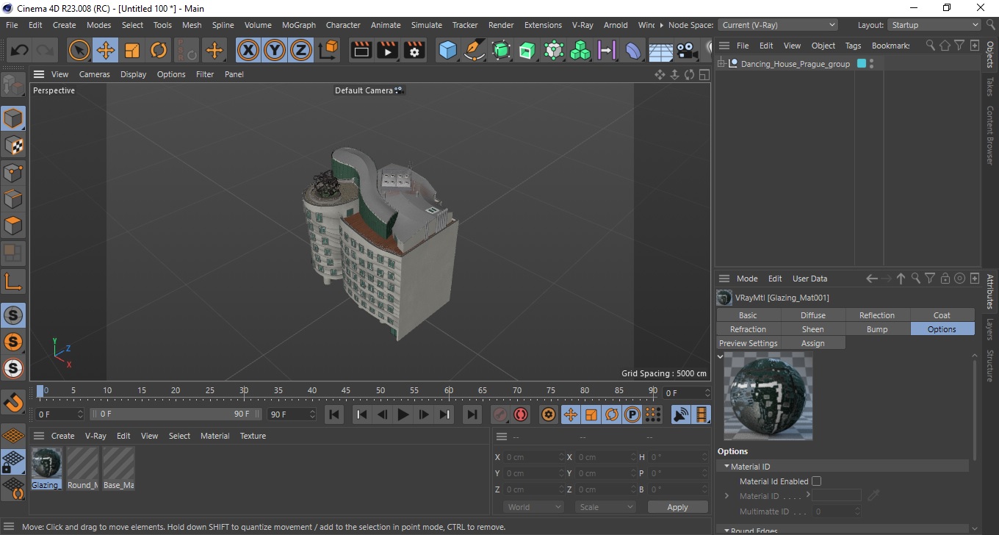This screenshot has width=999, height=535.
Task: Switch to Edges mode
Action: coord(12,199)
